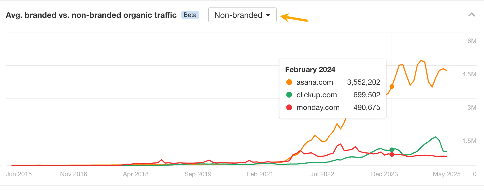Click the orange asana.com legend dot

pos(289,82)
